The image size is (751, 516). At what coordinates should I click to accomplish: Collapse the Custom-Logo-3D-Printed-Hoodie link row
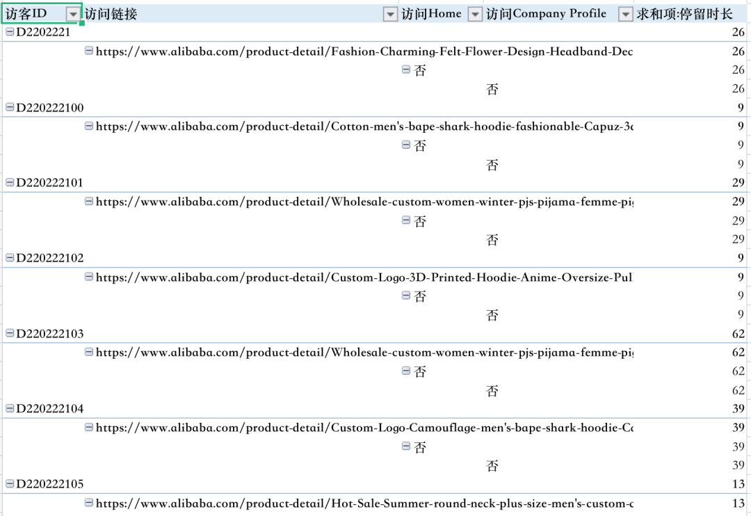click(88, 277)
